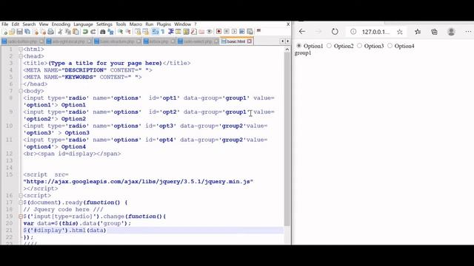Screen dimensions: 474x266
Task: Select the Option3 radio button in browser
Action: click(359, 46)
